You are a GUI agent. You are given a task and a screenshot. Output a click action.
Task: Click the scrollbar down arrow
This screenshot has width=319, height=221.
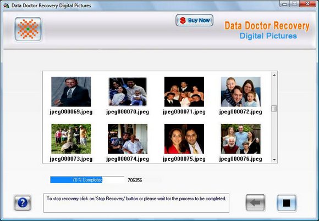tap(274, 160)
